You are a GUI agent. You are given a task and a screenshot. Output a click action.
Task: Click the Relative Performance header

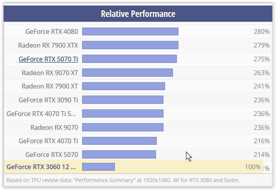point(138,14)
